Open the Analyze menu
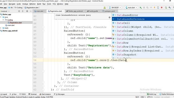This screenshot has height=98, width=174. 25,4
